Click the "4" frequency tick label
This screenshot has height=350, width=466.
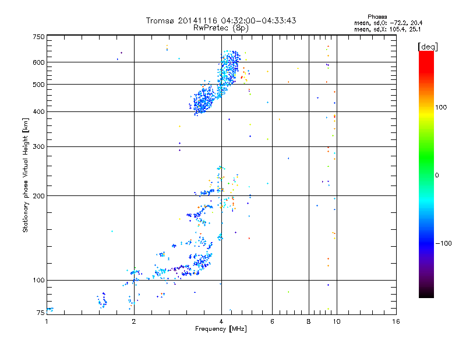[x=221, y=321]
